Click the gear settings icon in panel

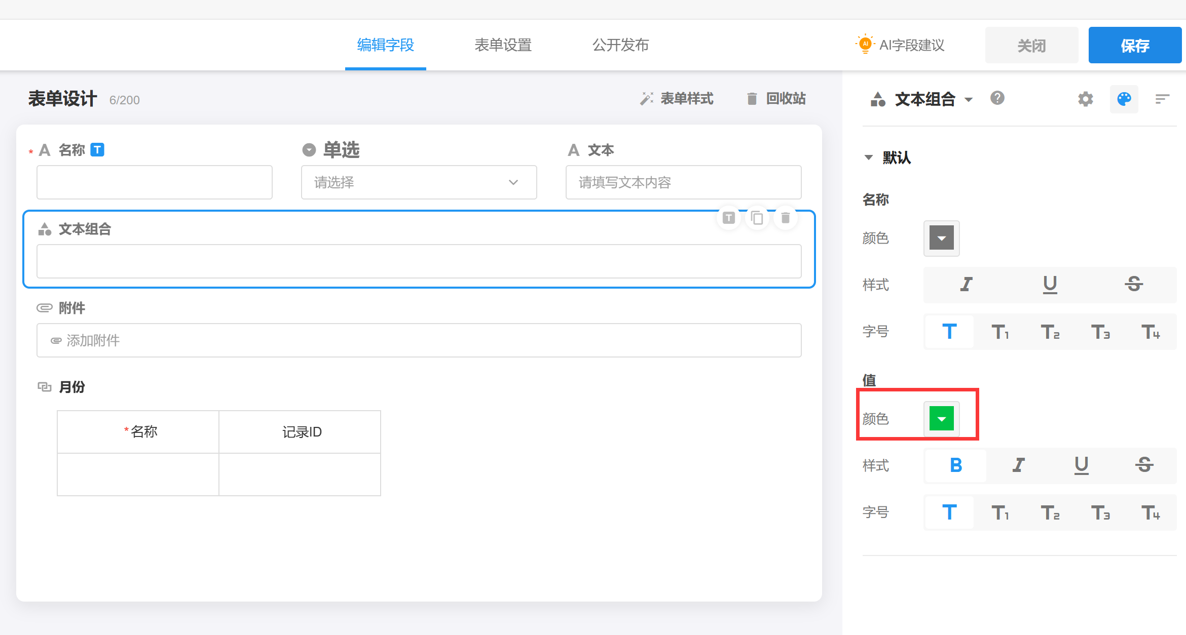click(1085, 99)
